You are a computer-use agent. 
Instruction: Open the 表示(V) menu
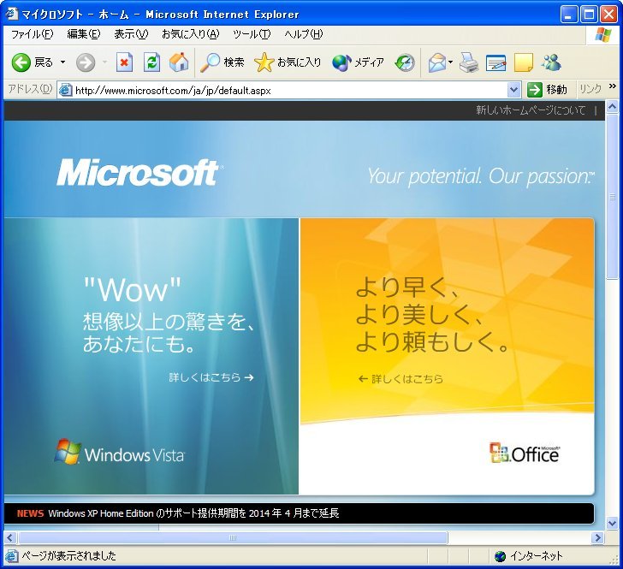pos(131,34)
